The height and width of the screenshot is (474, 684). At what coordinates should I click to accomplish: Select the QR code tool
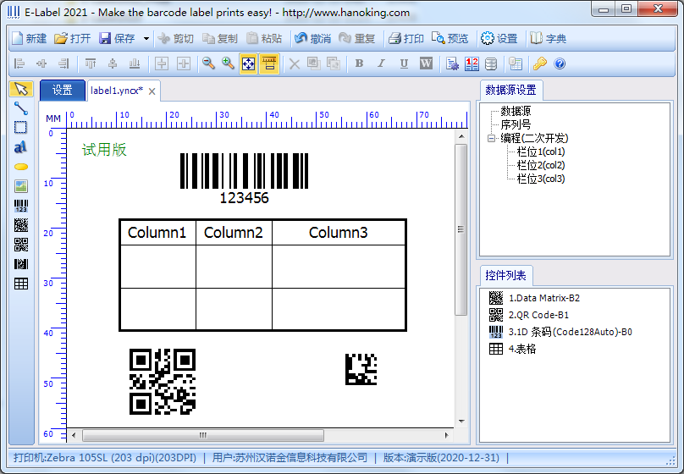pyautogui.click(x=21, y=245)
